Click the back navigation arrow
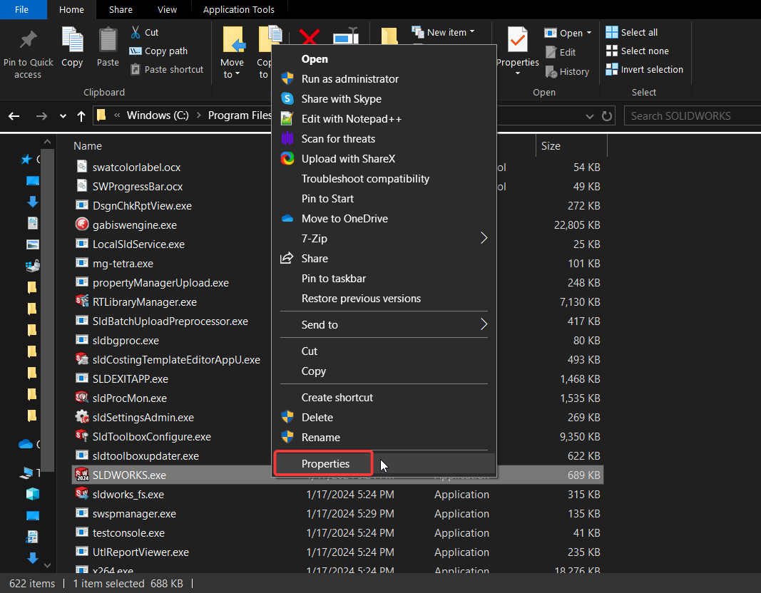Viewport: 761px width, 593px height. (15, 115)
